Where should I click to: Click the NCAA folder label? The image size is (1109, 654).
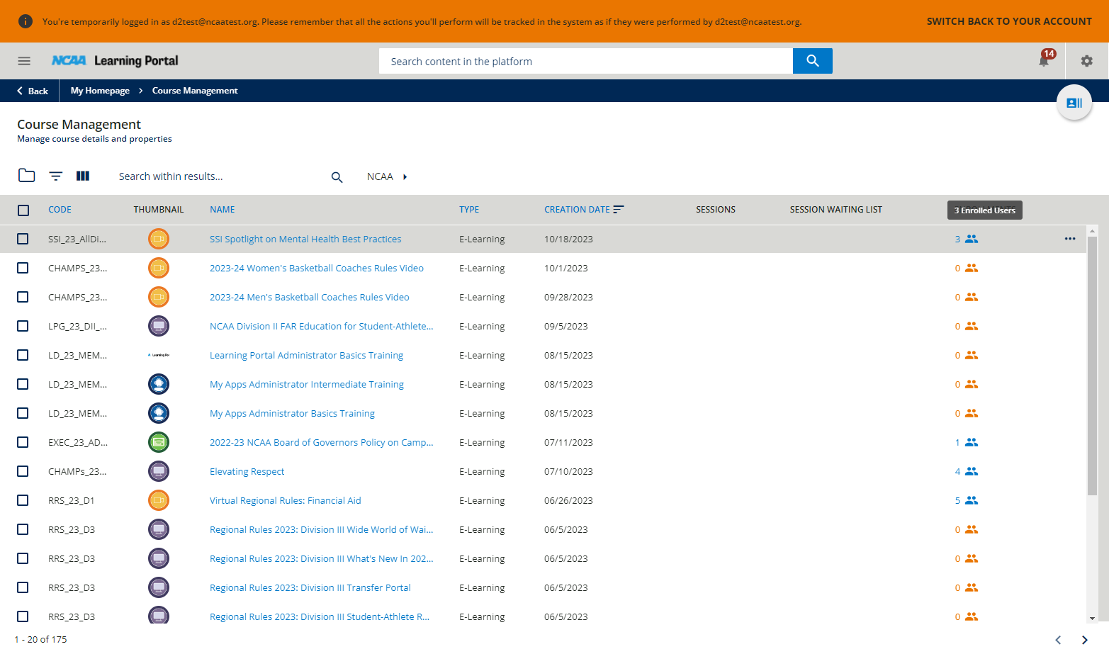coord(380,176)
